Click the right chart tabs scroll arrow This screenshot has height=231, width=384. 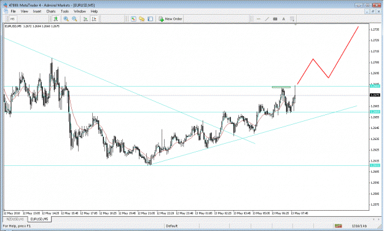(x=378, y=219)
